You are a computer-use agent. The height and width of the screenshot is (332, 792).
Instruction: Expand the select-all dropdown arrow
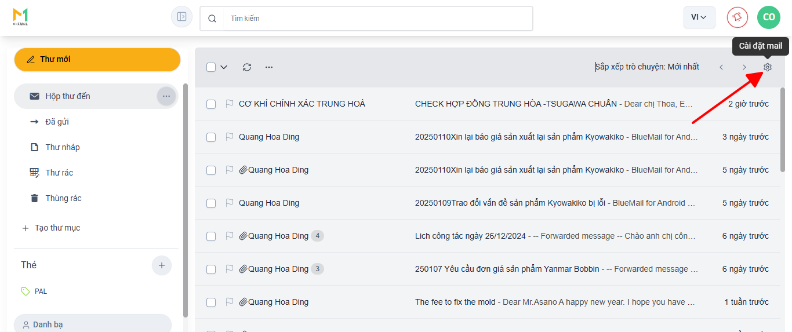tap(224, 67)
